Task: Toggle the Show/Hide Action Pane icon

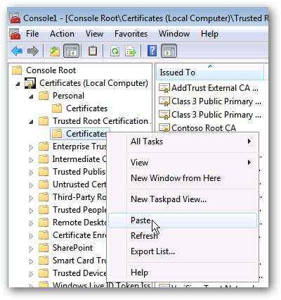Action: point(169,51)
